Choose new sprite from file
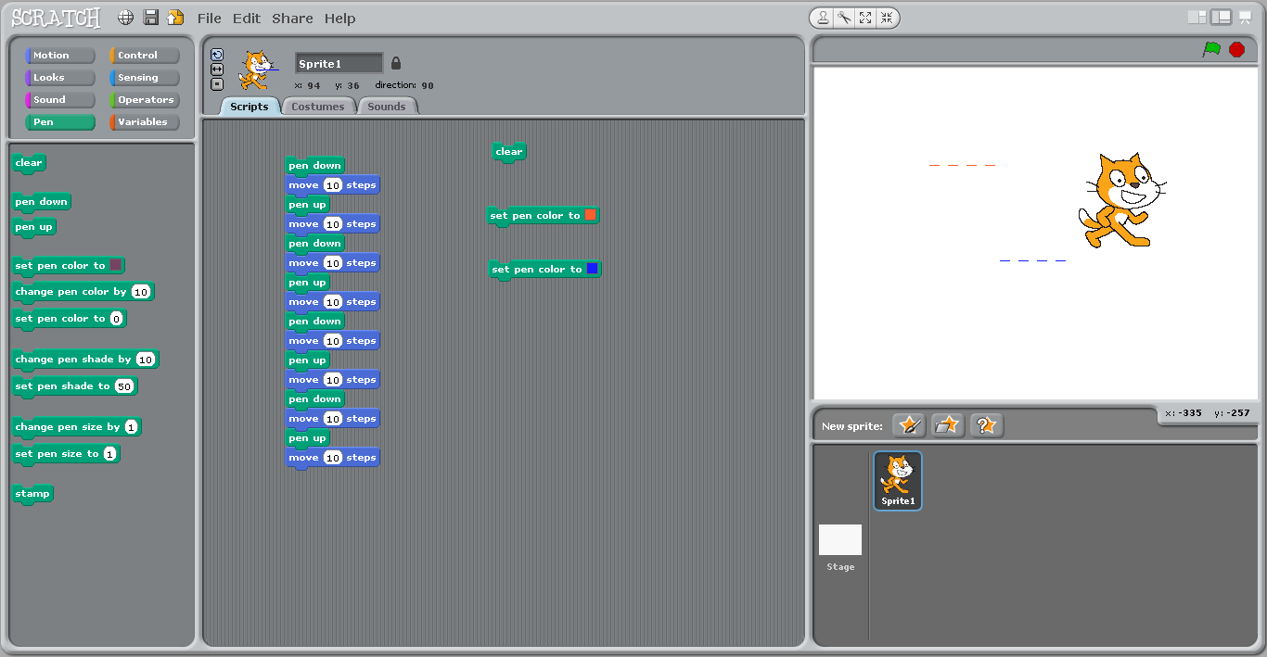Viewport: 1267px width, 657px height. click(x=948, y=425)
